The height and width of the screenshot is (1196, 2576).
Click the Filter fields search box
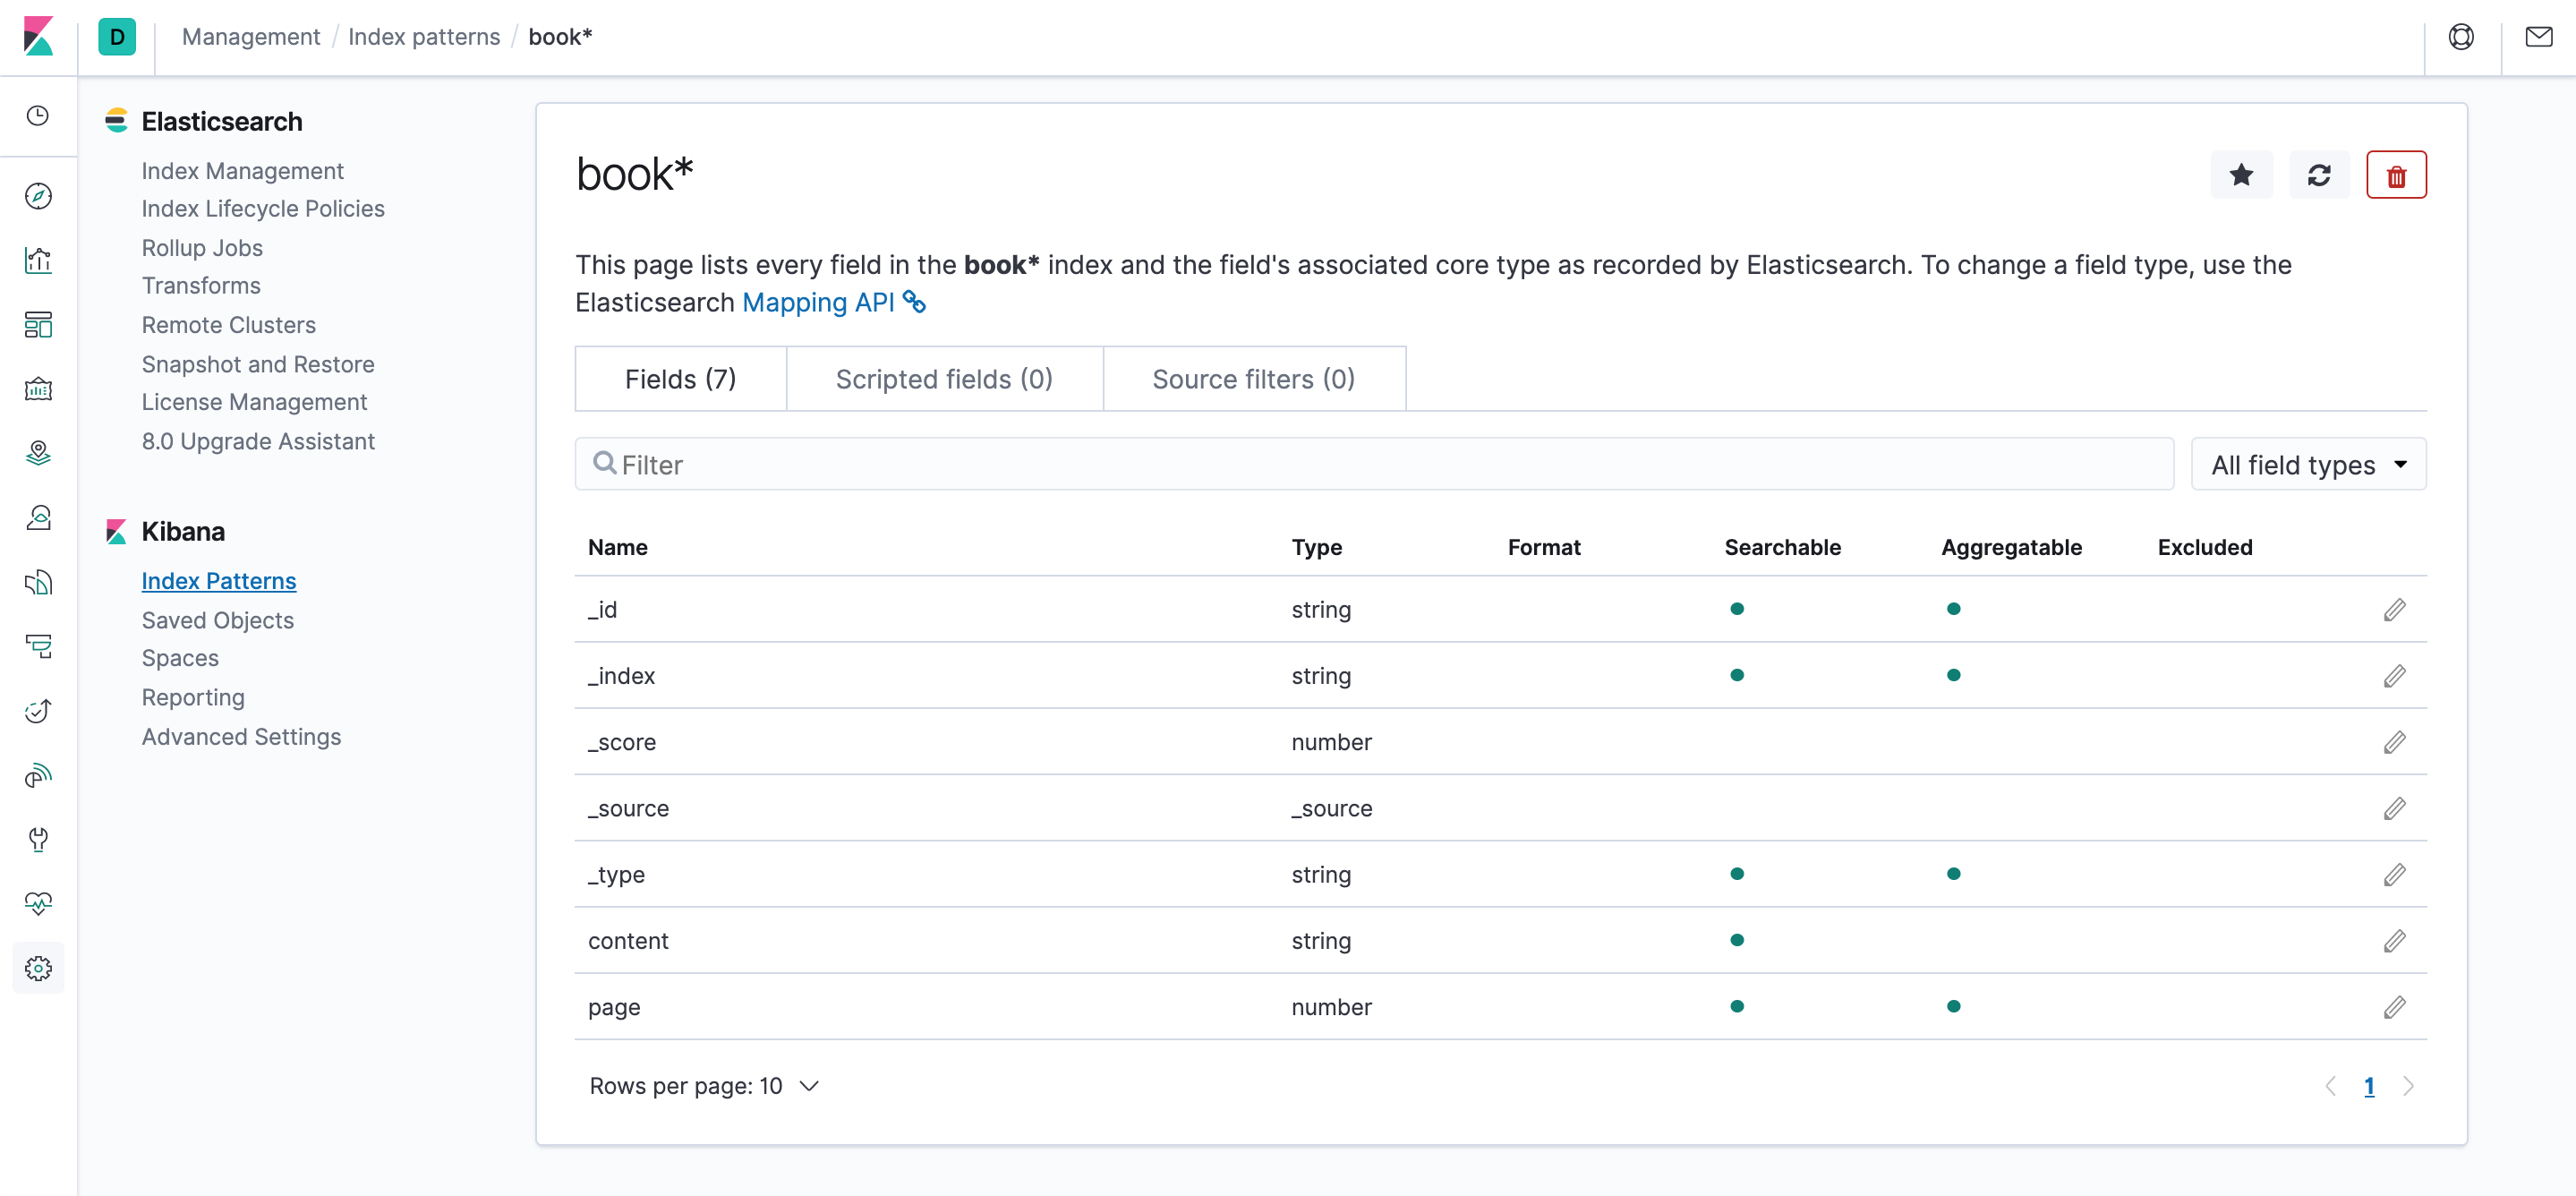[x=1373, y=465]
